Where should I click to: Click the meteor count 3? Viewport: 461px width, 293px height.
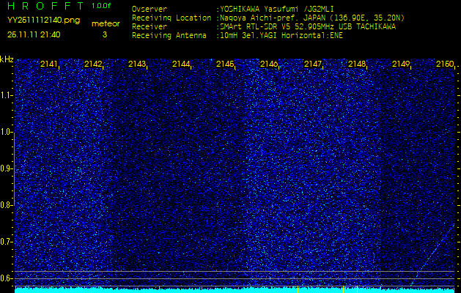[105, 34]
